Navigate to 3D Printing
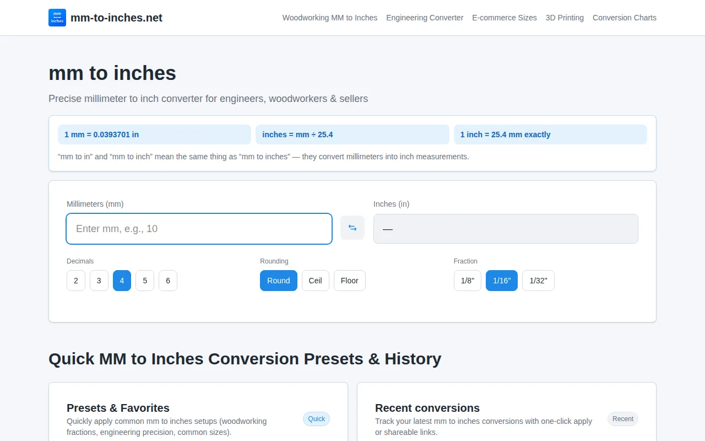This screenshot has width=705, height=441. [x=565, y=18]
